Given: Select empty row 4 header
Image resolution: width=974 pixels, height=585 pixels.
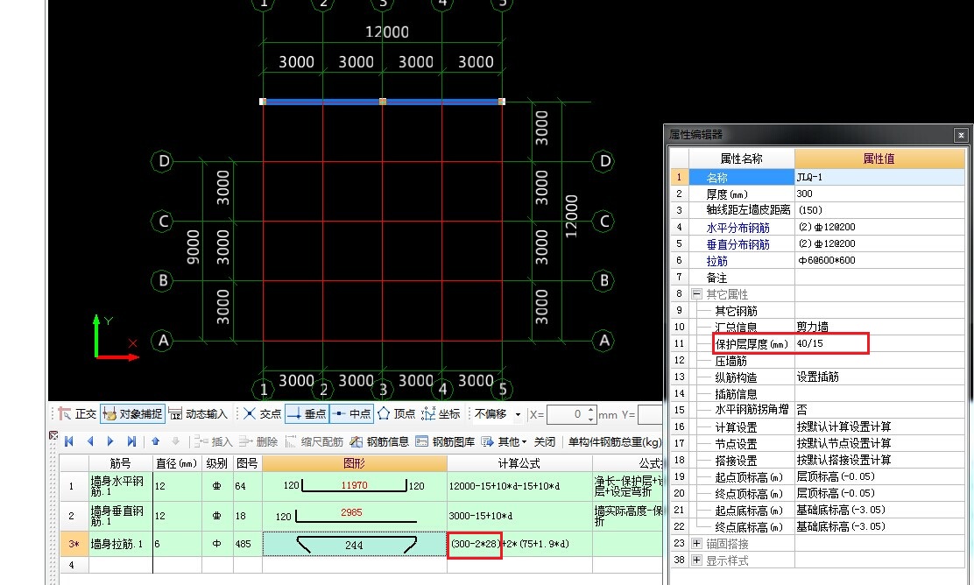Looking at the screenshot, I should 74,565.
